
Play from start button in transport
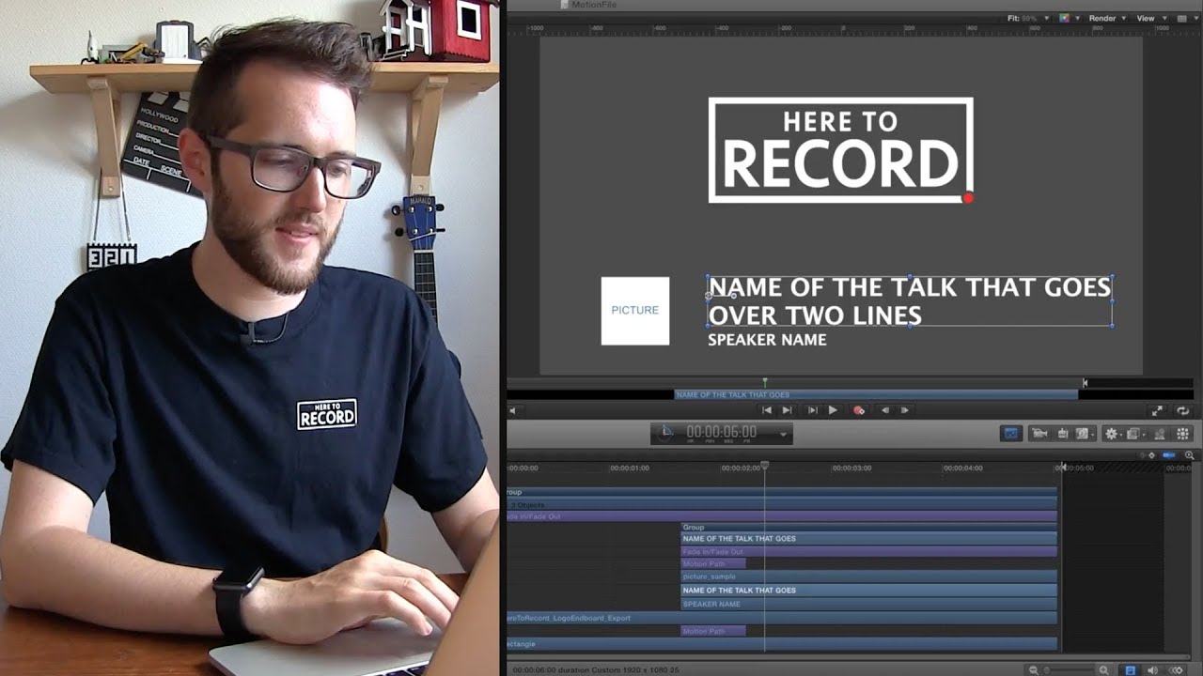812,410
